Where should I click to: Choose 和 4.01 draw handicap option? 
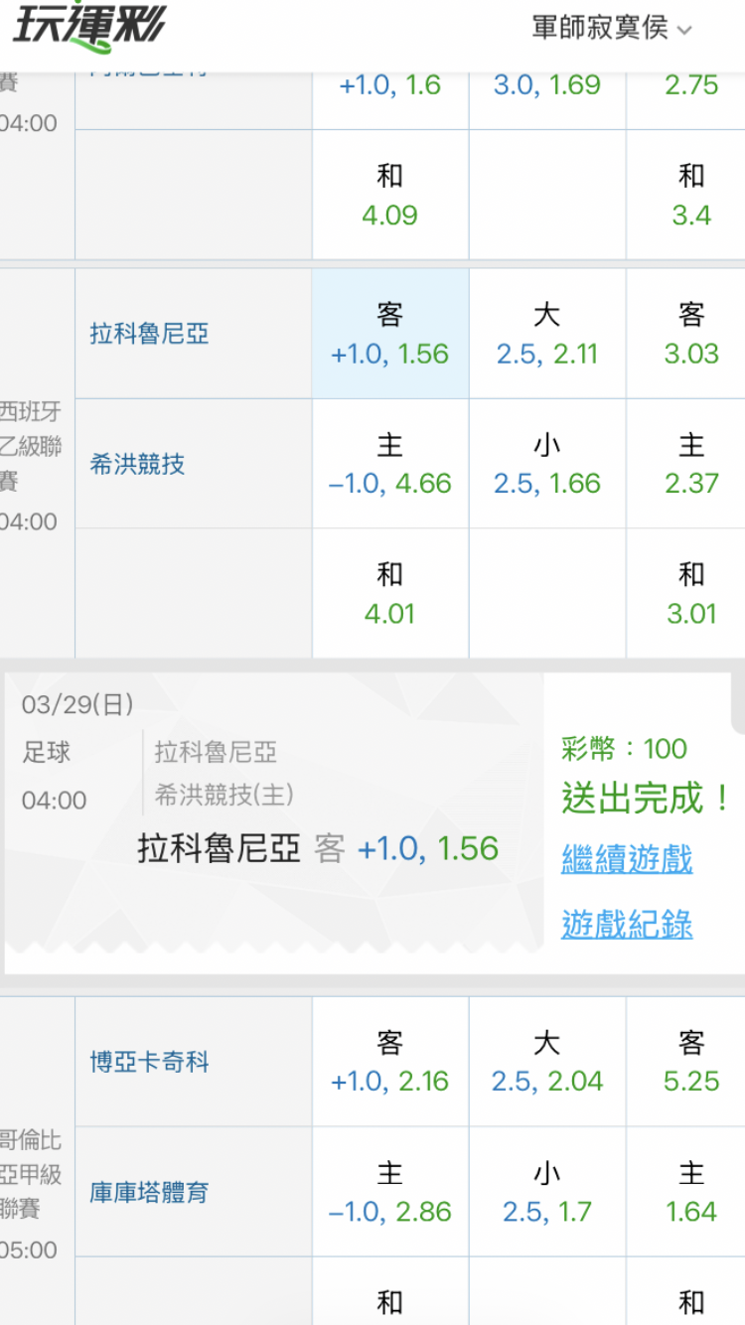(x=389, y=593)
